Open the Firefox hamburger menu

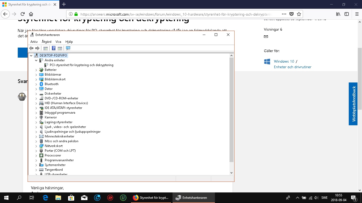point(356,14)
